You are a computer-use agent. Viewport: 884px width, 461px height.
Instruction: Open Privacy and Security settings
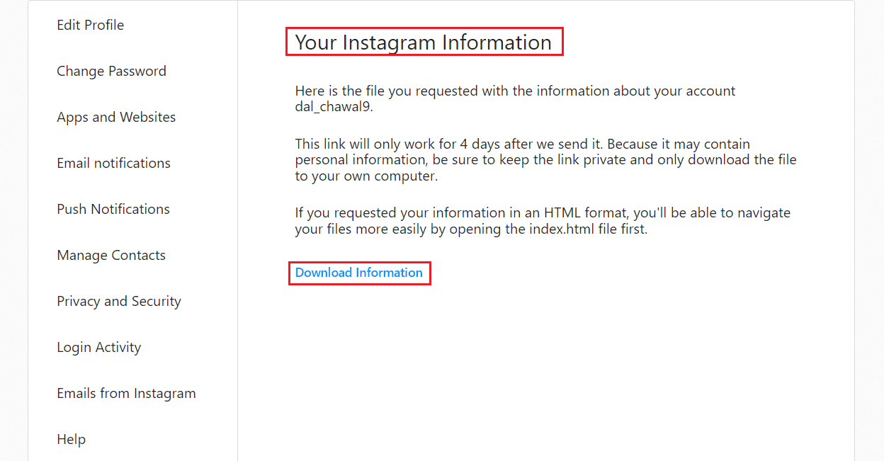[119, 302]
